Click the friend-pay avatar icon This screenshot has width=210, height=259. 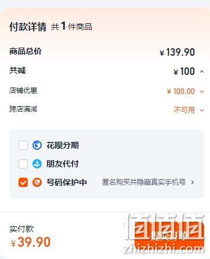tap(37, 164)
